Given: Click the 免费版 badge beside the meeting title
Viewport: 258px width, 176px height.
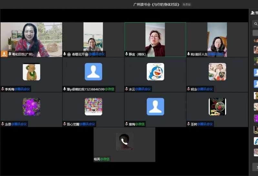Looking at the screenshot, I should 186,5.
